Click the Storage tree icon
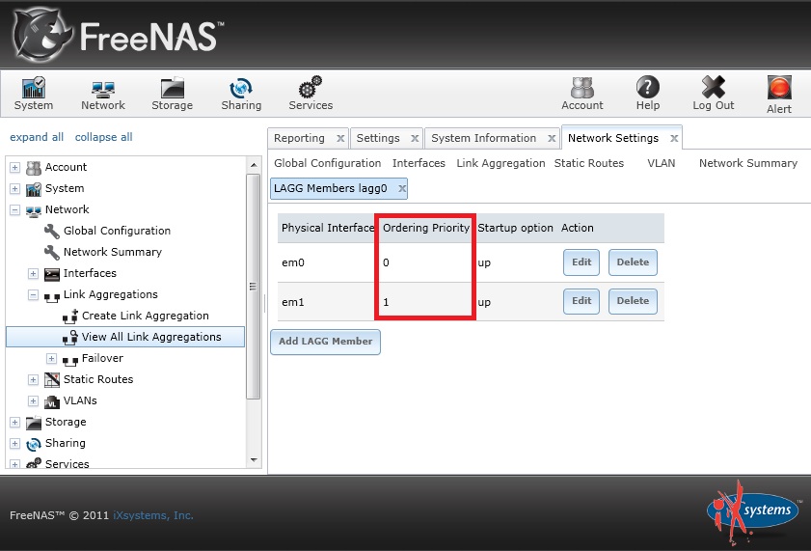Image resolution: width=811 pixels, height=551 pixels. [x=34, y=423]
